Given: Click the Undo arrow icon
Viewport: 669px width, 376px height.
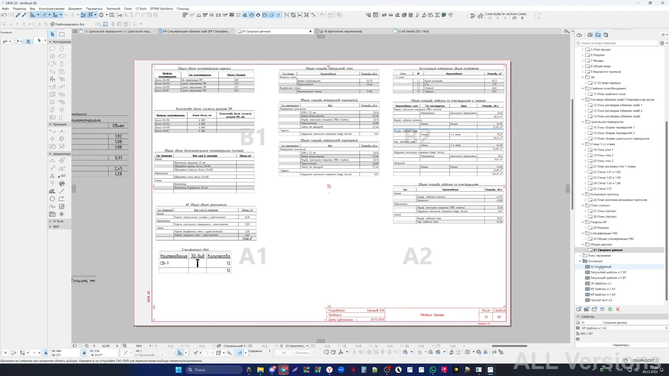Looking at the screenshot, I should 4,15.
